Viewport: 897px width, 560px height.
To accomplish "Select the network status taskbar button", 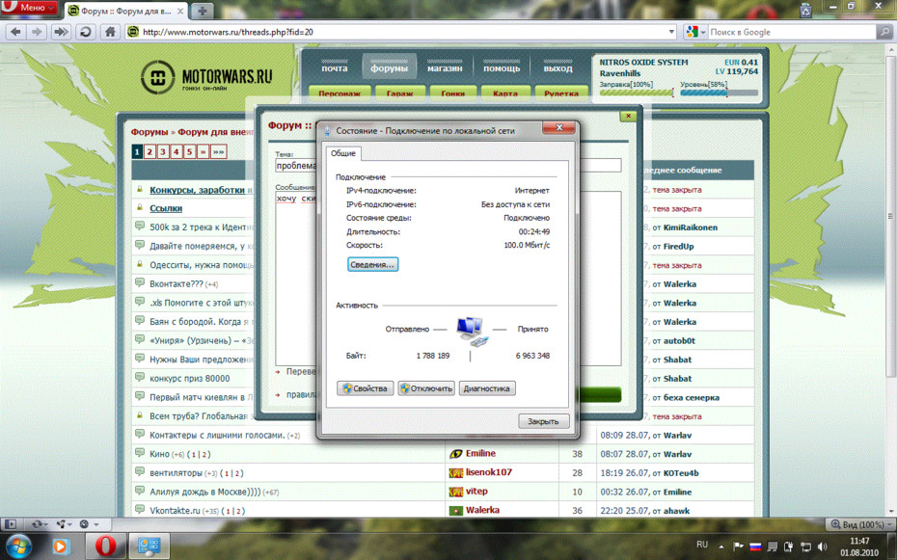I will click(x=149, y=546).
